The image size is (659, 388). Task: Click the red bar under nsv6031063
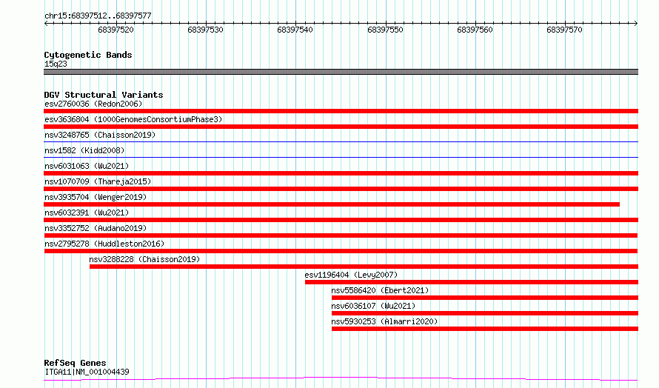pos(341,173)
